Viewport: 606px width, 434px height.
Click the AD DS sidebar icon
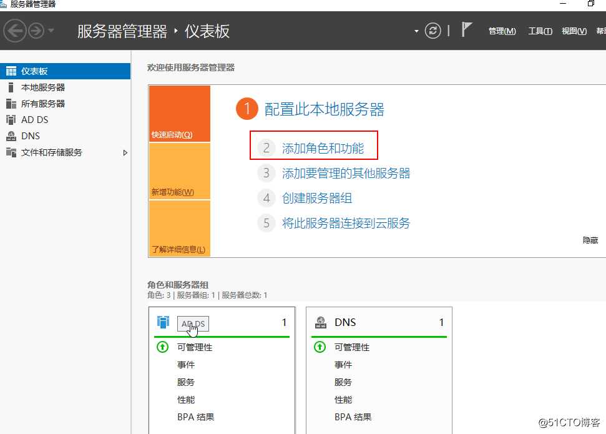[11, 120]
